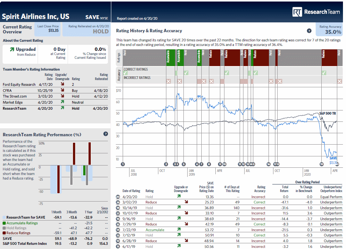The width and height of the screenshot is (346, 249).
Task: Click the green Upgraded arrow icon
Action: coord(12,49)
